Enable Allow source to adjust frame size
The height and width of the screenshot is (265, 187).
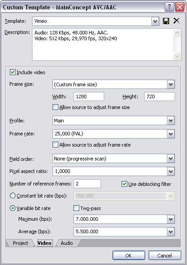tap(55, 107)
